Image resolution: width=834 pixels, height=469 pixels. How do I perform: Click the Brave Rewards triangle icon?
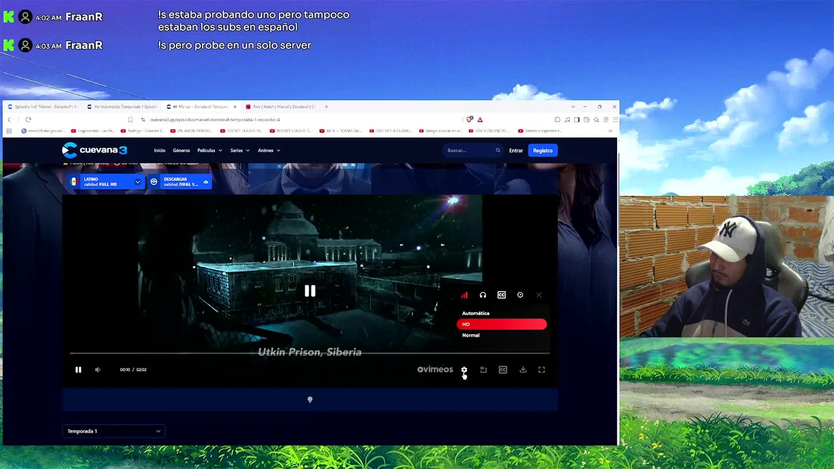point(480,119)
